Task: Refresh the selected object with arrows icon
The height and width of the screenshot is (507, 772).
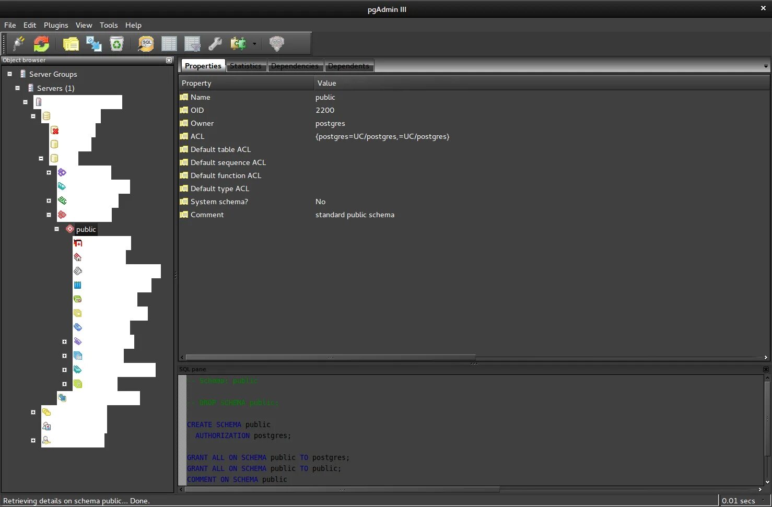Action: point(41,43)
